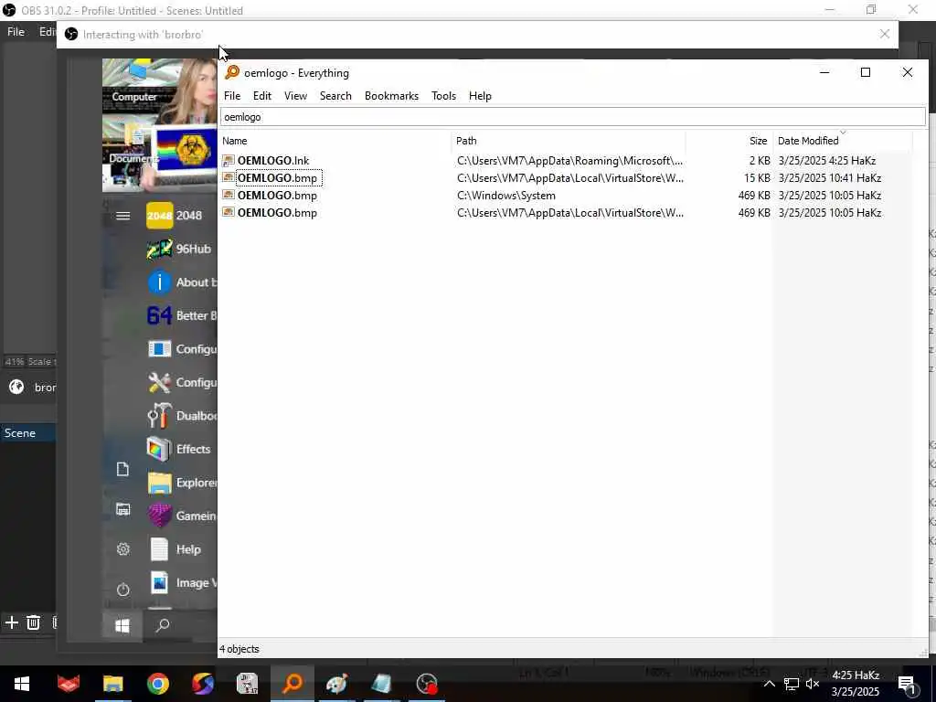Open the Bookmarks menu in Everything

coord(391,95)
